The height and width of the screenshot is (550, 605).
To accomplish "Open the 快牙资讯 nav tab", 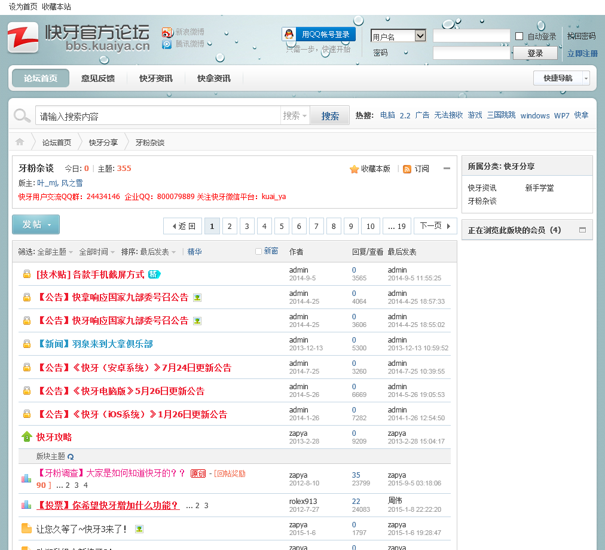I will (156, 78).
